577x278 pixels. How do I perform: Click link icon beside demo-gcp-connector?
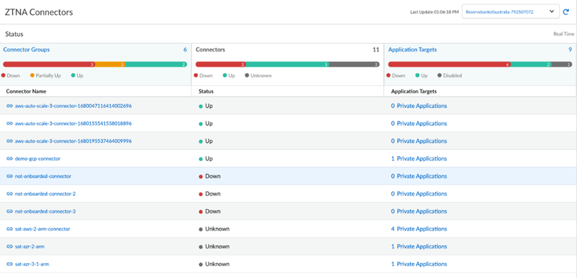pyautogui.click(x=9, y=159)
